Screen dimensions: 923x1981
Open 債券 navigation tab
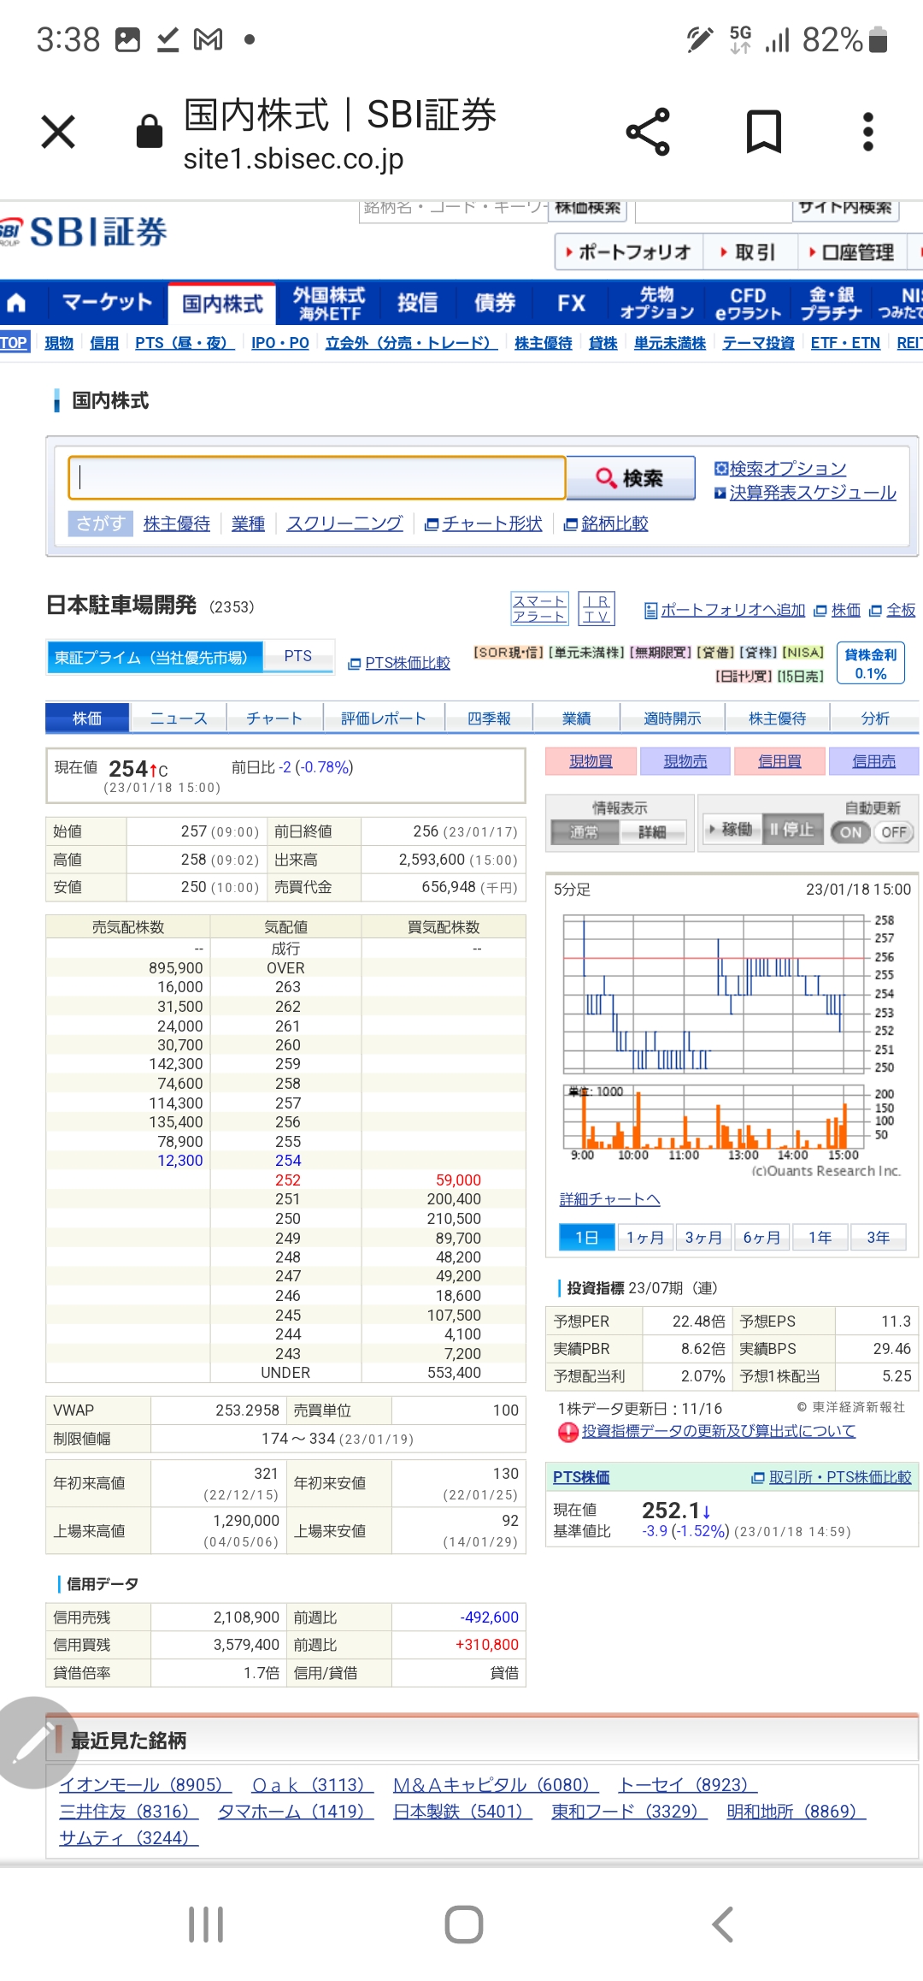click(495, 302)
